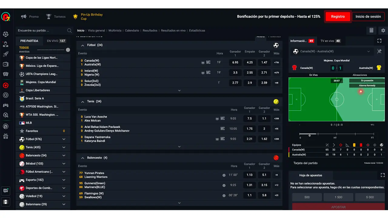Click the Baloncesto section ball icon
This screenshot has height=218, width=388.
[276, 158]
